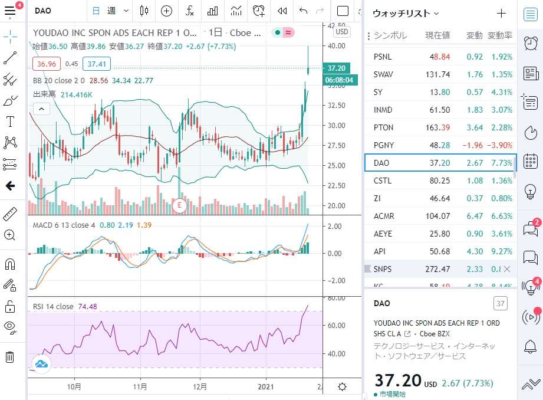Open alerts alarm clock sidebar icon

click(x=530, y=43)
